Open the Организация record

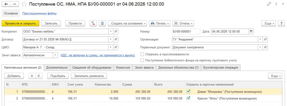(265, 39)
